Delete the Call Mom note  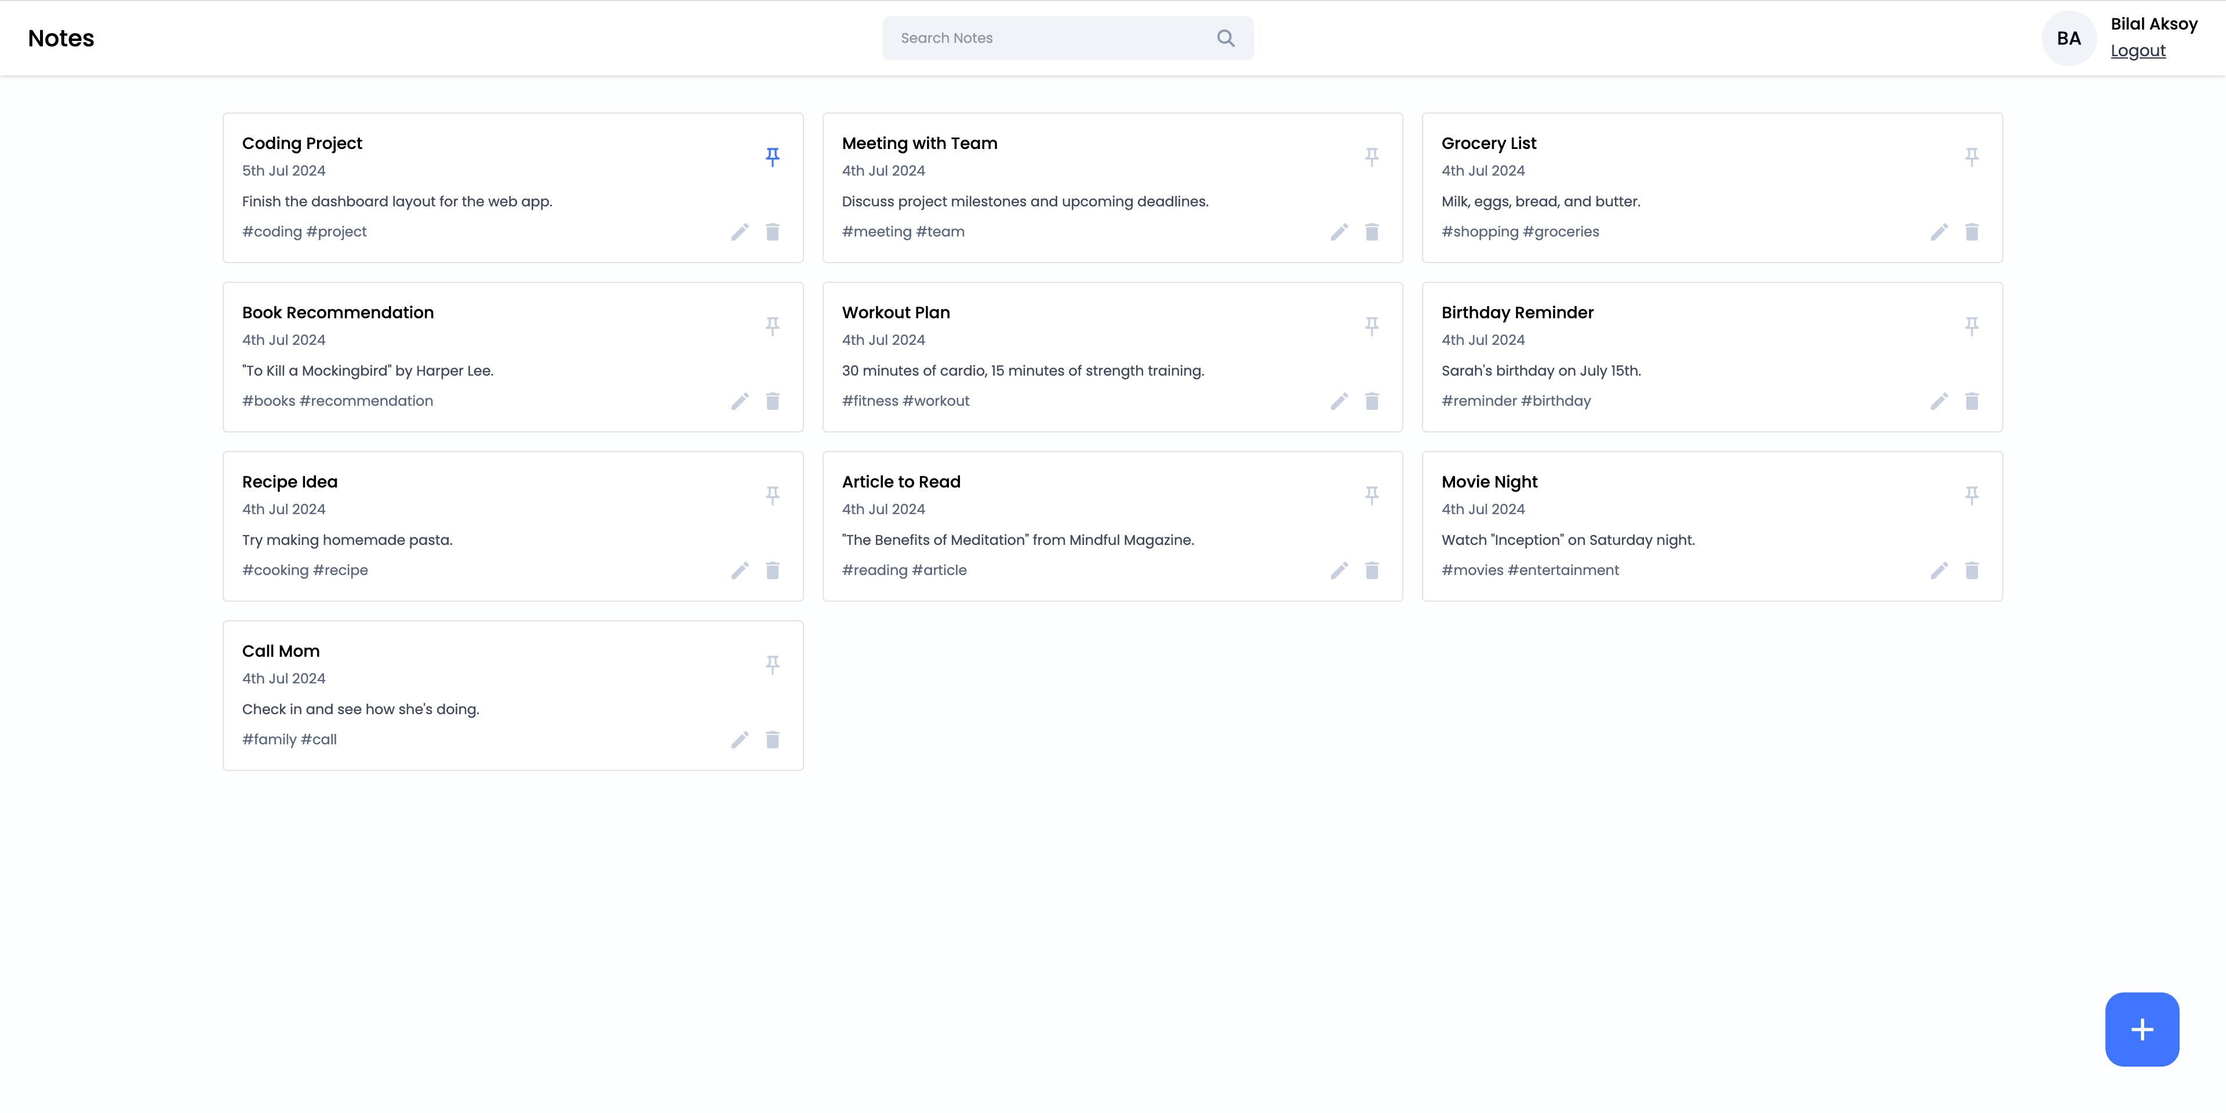pos(773,740)
